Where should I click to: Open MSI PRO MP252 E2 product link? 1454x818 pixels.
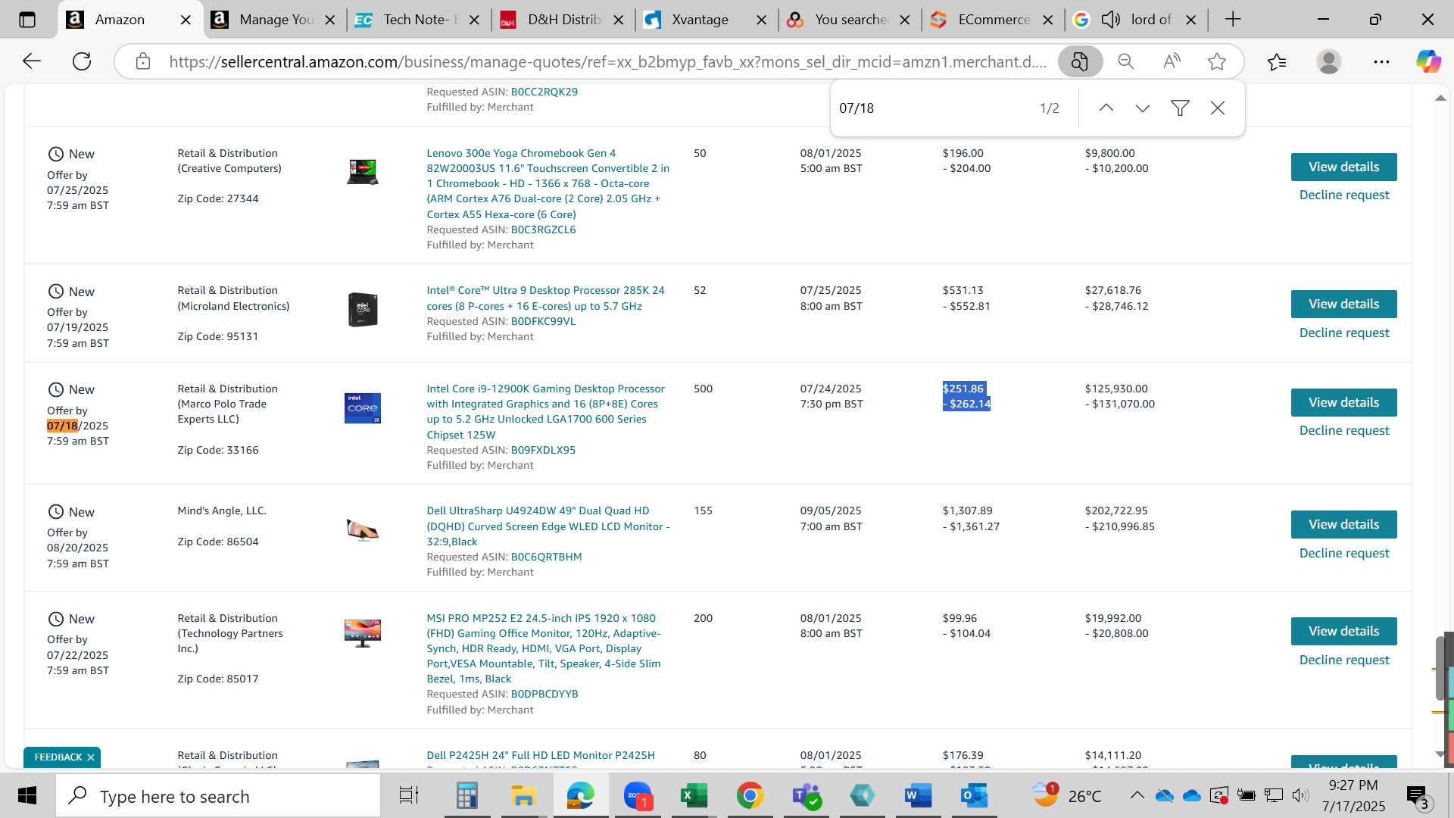coord(544,648)
